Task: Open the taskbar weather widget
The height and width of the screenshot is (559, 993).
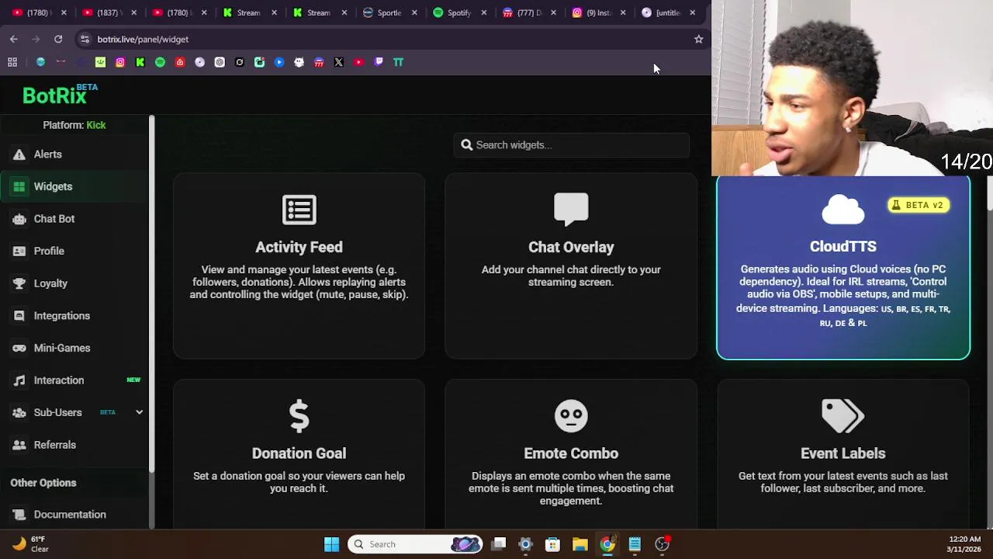Action: click(31, 543)
